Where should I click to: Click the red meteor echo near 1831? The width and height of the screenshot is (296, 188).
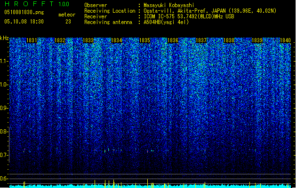pos(24,150)
